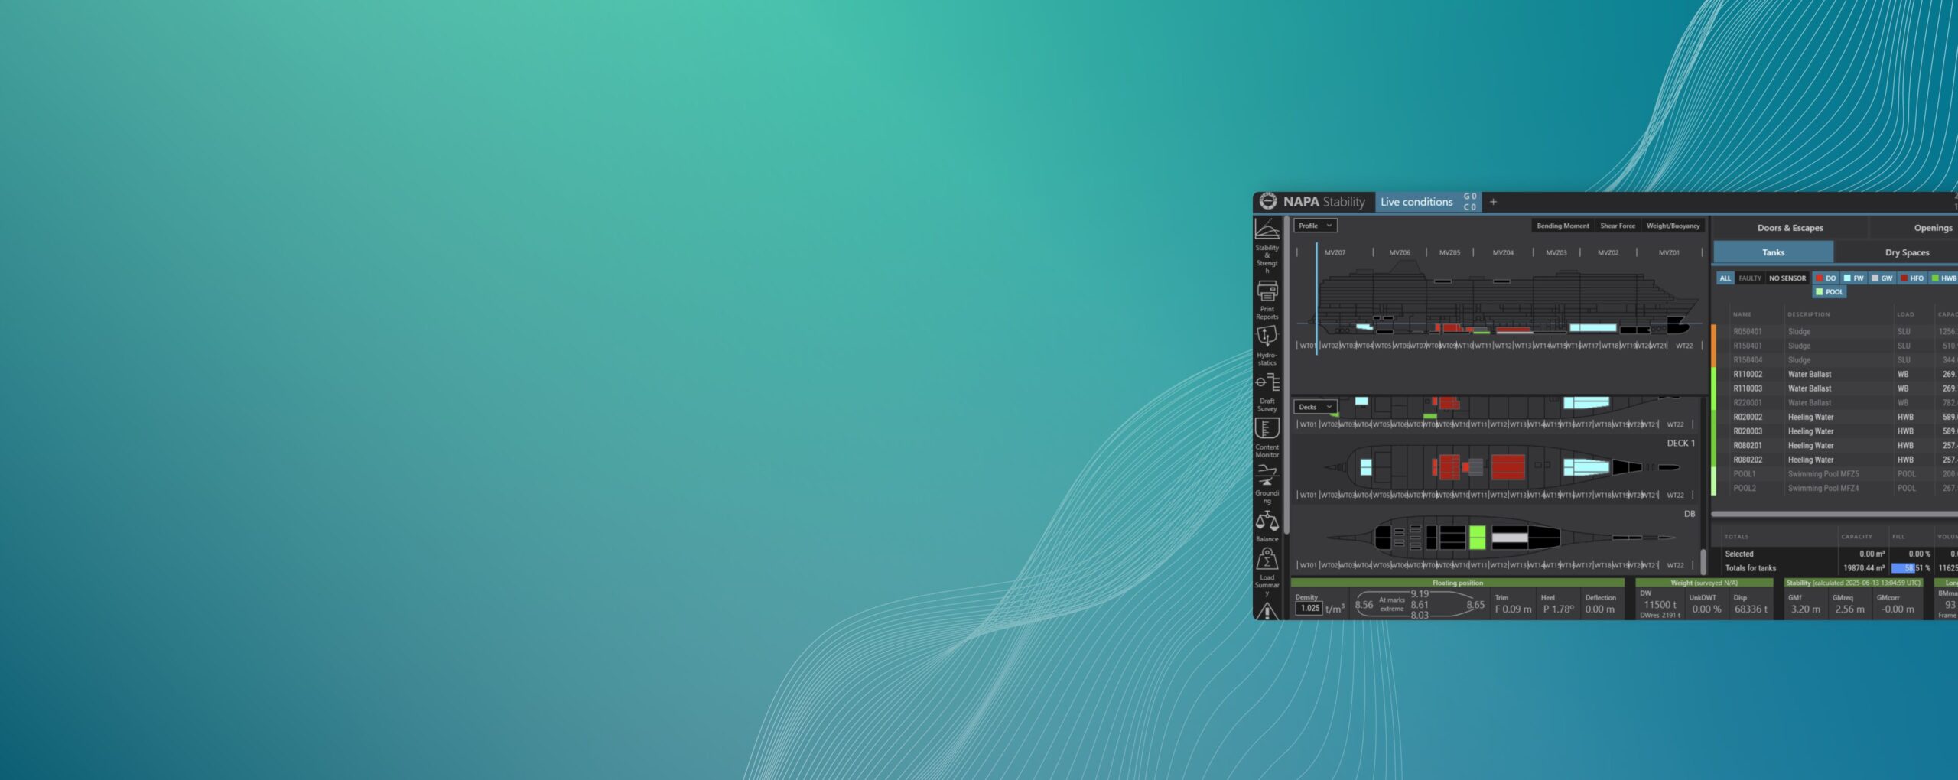Image resolution: width=1958 pixels, height=780 pixels.
Task: Select the Draft Survey icon
Action: tap(1267, 383)
